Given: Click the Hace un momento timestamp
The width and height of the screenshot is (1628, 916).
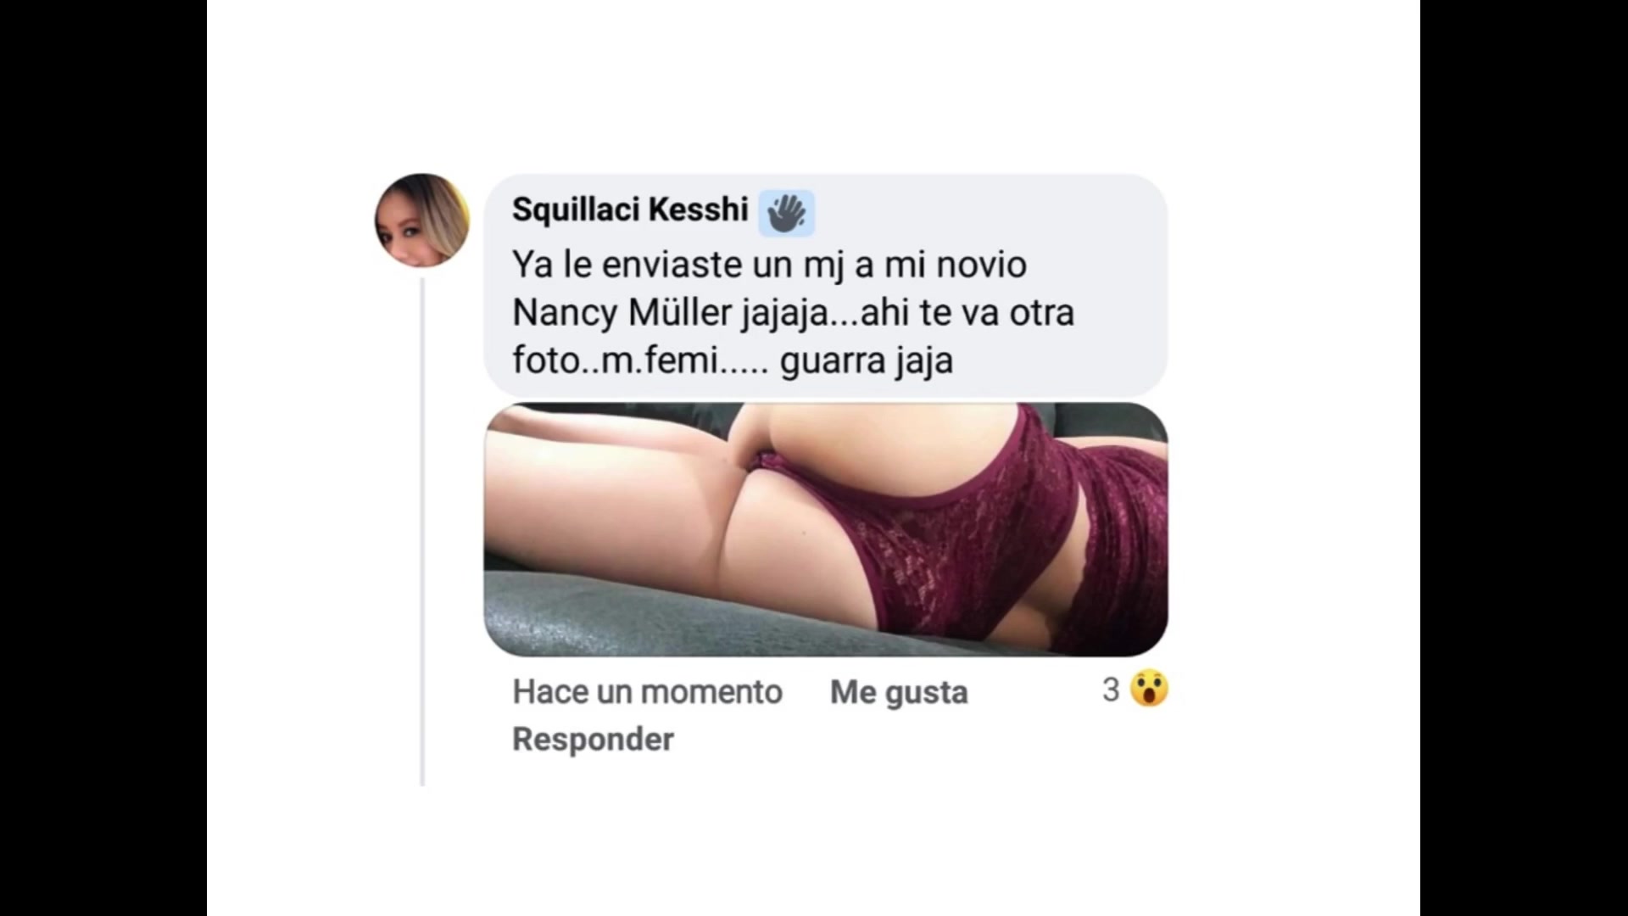Looking at the screenshot, I should click(647, 692).
